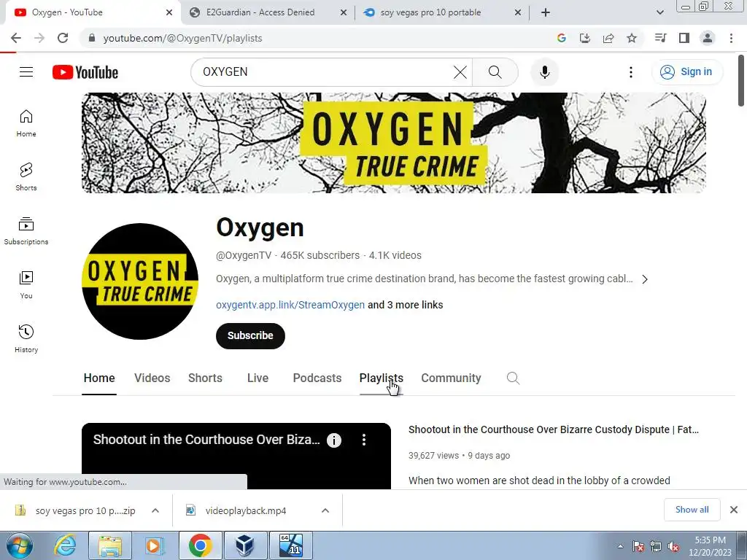Open Subscriptions in sidebar
Image resolution: width=747 pixels, height=560 pixels.
(x=26, y=231)
